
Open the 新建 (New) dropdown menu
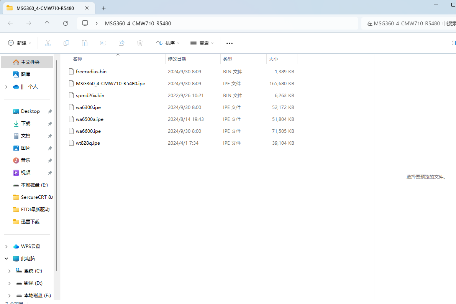20,43
